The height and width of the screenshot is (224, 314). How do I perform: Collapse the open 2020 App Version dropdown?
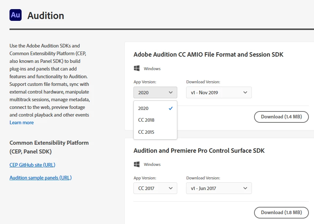pyautogui.click(x=155, y=92)
